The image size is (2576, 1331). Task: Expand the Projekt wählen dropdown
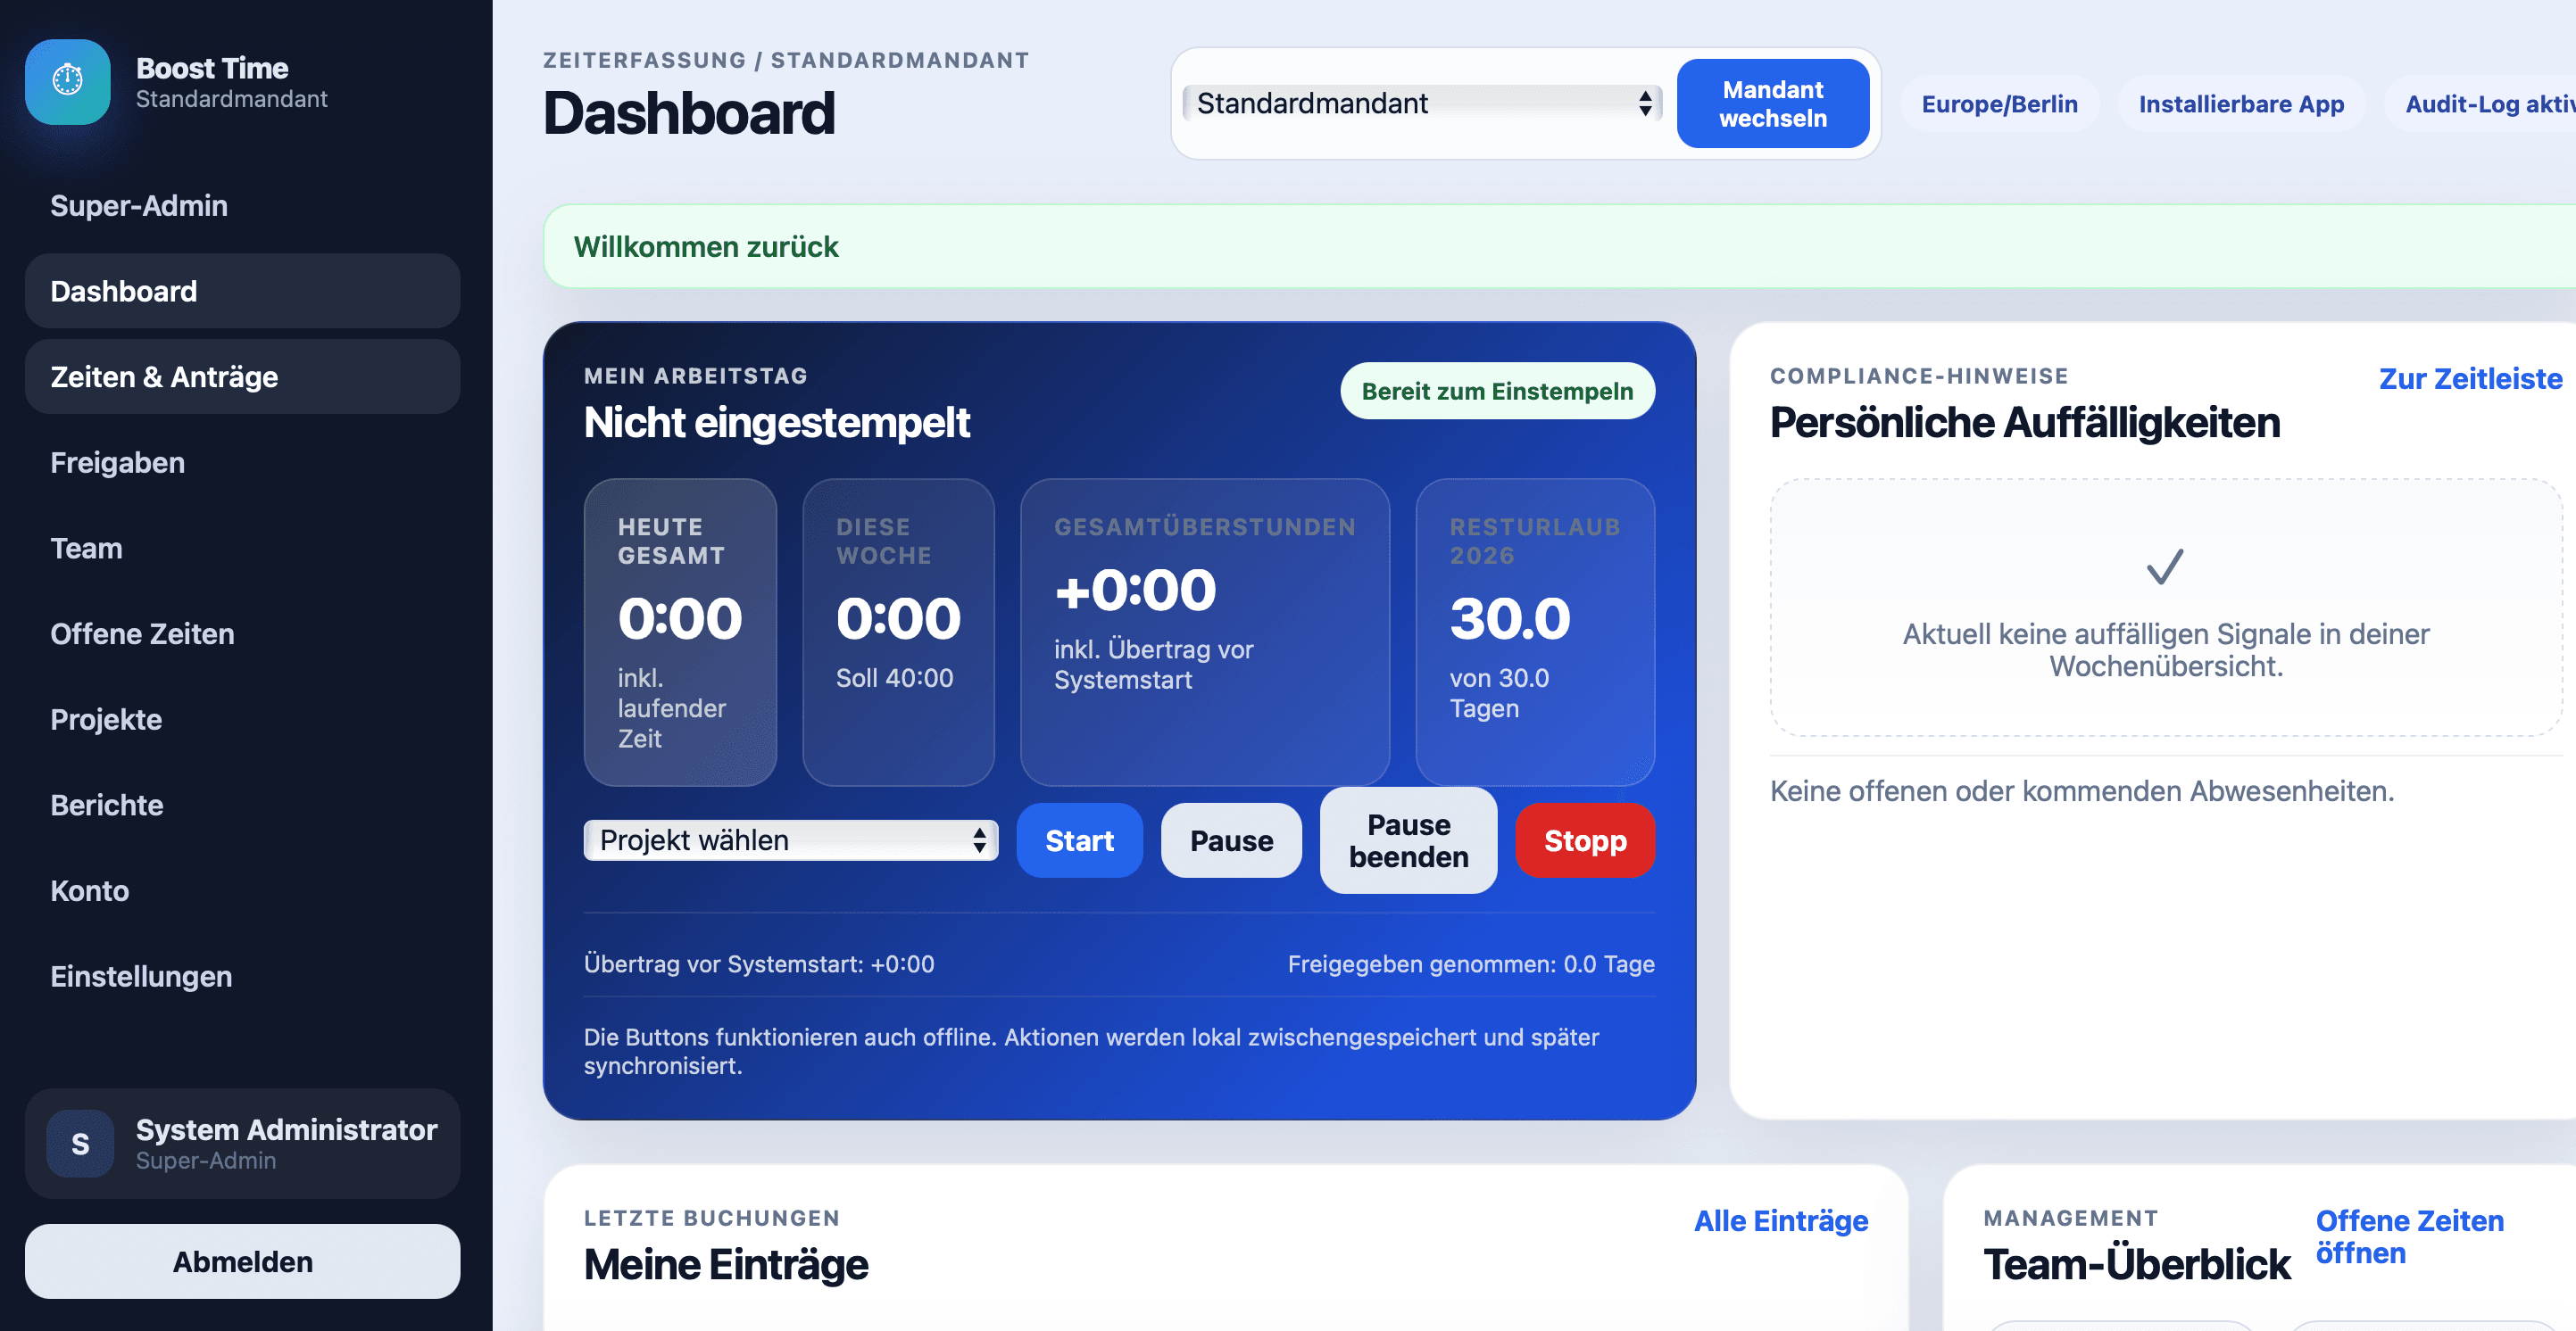coord(791,840)
